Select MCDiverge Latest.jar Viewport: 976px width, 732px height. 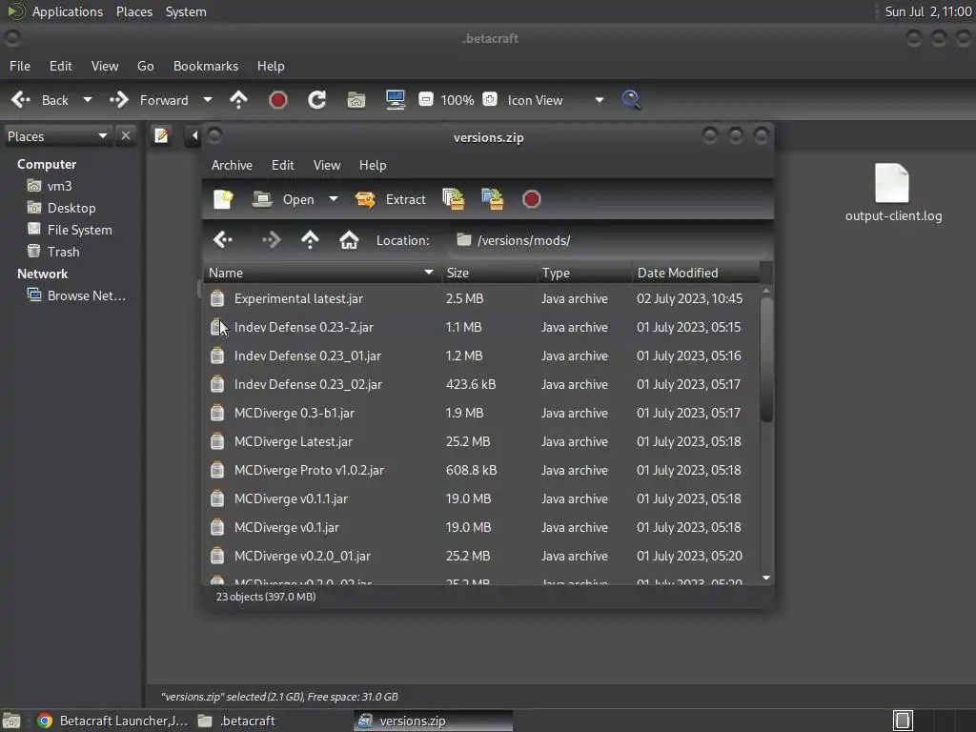pos(481,442)
